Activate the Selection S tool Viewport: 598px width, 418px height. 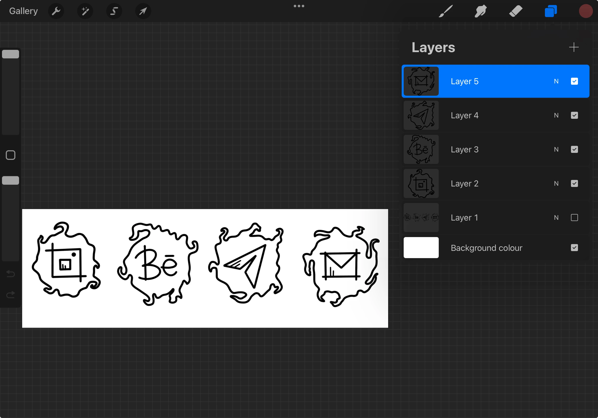(114, 11)
